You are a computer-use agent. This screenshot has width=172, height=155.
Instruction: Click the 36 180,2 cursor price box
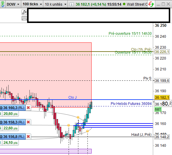pos(163,103)
